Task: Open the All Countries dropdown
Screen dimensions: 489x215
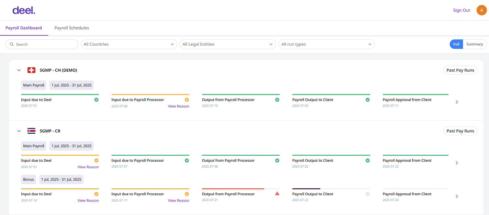Action: tap(129, 44)
